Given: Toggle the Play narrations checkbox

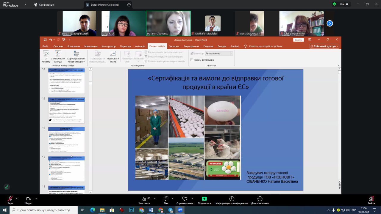Looking at the screenshot, I should pyautogui.click(x=146, y=52).
